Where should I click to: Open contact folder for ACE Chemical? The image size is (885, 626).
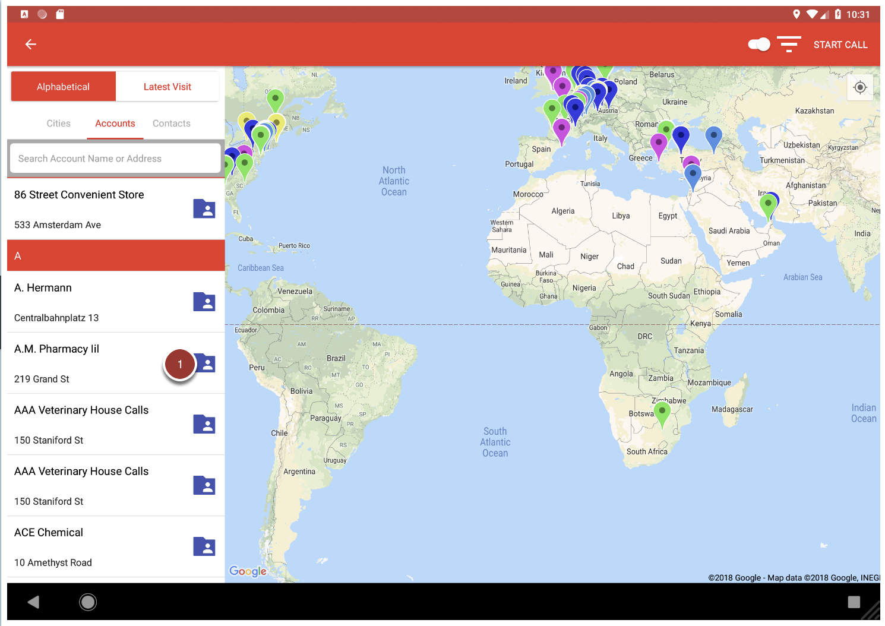click(204, 547)
